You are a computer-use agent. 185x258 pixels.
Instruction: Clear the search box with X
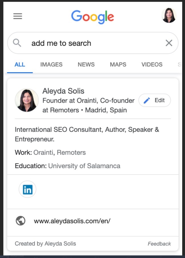coord(169,43)
